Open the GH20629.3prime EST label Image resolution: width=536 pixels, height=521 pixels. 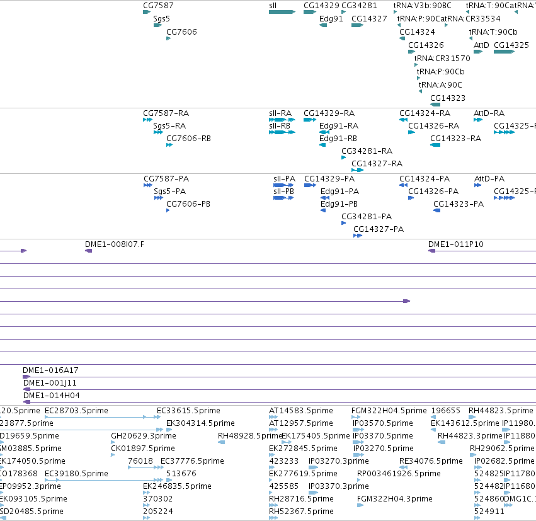coord(144,436)
